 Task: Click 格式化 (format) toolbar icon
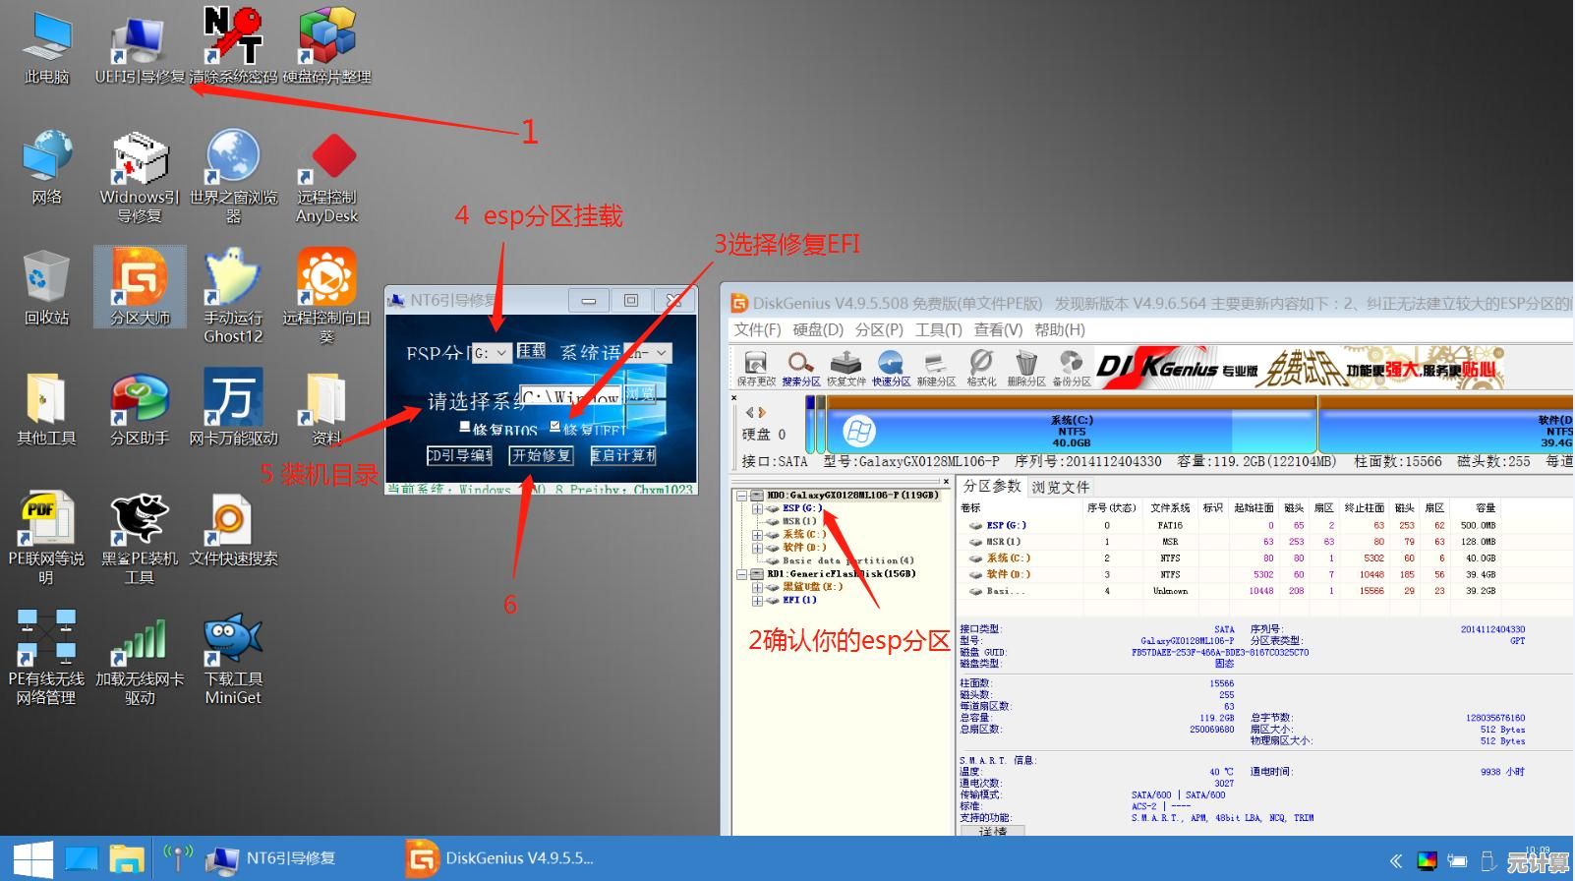[980, 368]
